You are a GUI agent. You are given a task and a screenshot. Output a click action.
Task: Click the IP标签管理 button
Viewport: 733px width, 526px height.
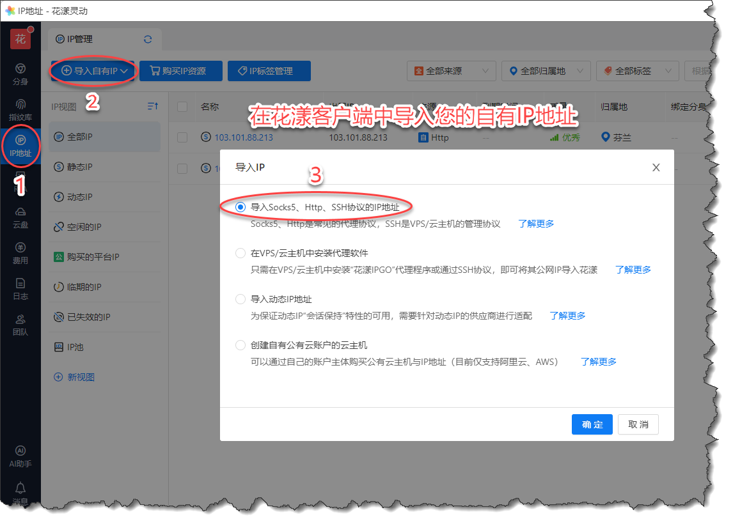click(269, 71)
